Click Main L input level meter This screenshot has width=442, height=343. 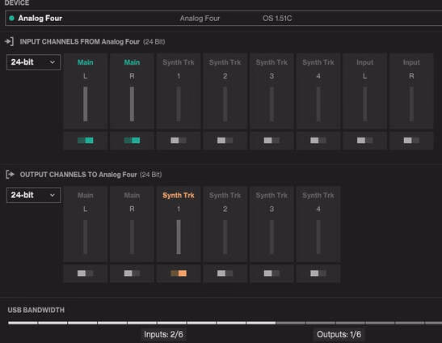point(86,104)
